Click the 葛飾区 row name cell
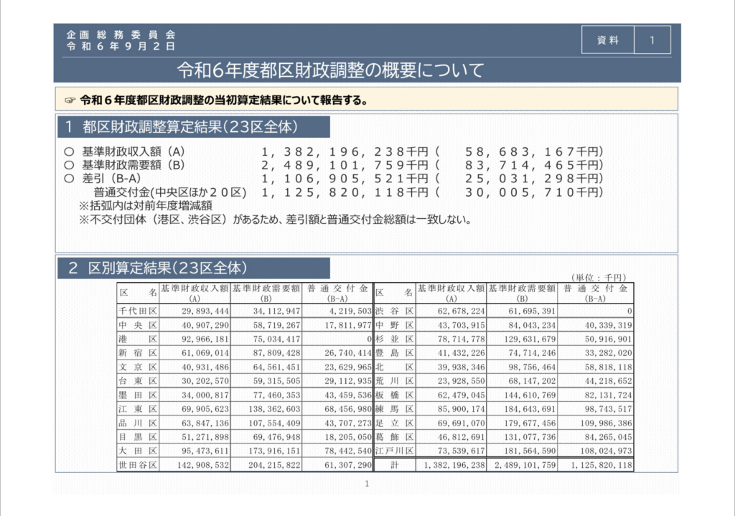 (x=395, y=437)
